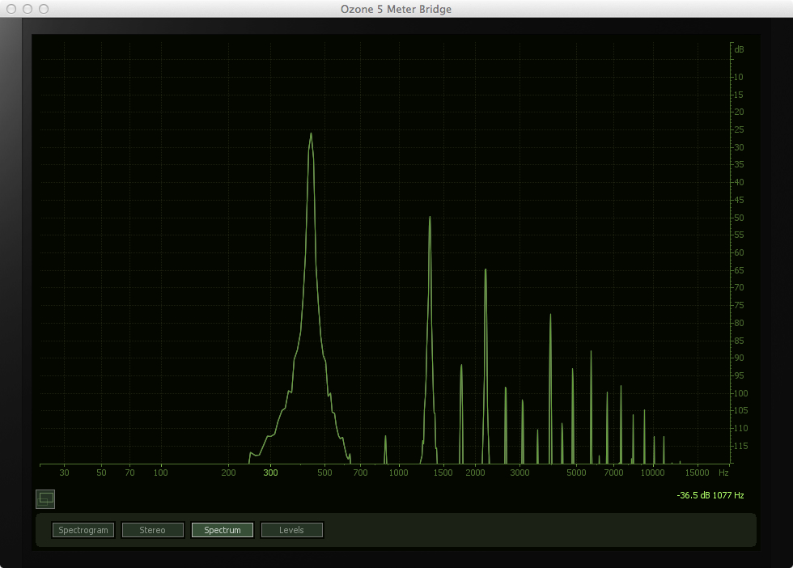Click the 300 Hz frequency axis label
793x568 pixels.
(270, 473)
